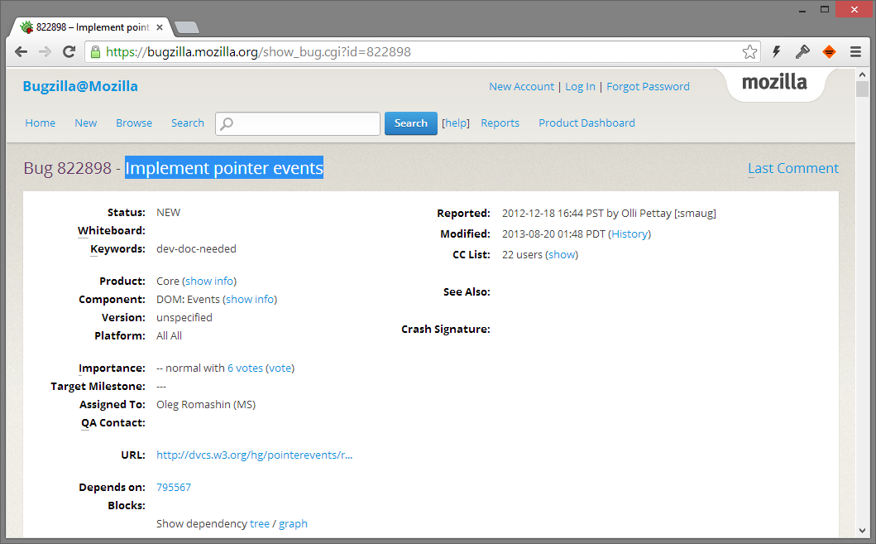This screenshot has height=544, width=876.
Task: Click the vertical scrollbar thumb
Action: 862,89
